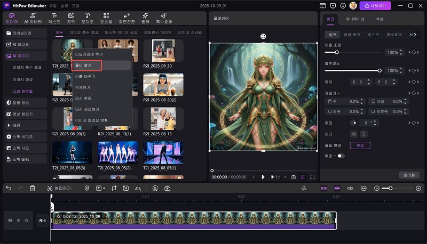Click the microphone voiceover icon
This screenshot has height=244, width=427.
(304, 188)
